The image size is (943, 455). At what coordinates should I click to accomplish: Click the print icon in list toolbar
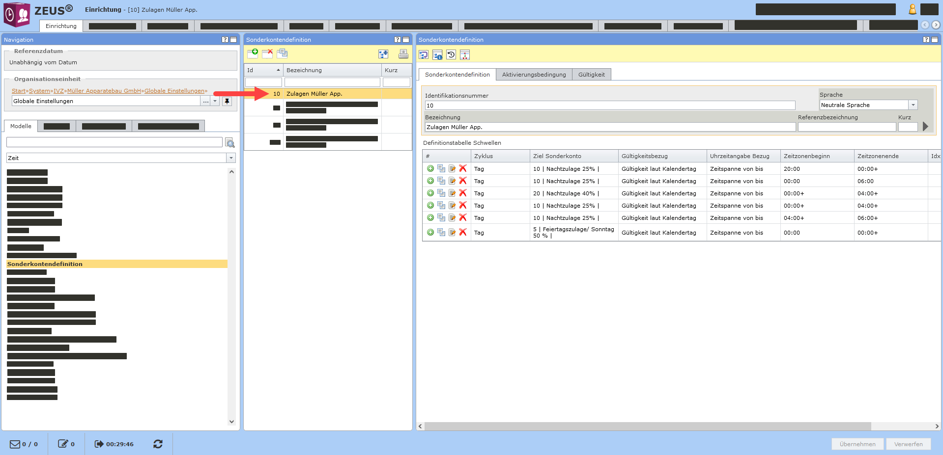click(x=403, y=54)
